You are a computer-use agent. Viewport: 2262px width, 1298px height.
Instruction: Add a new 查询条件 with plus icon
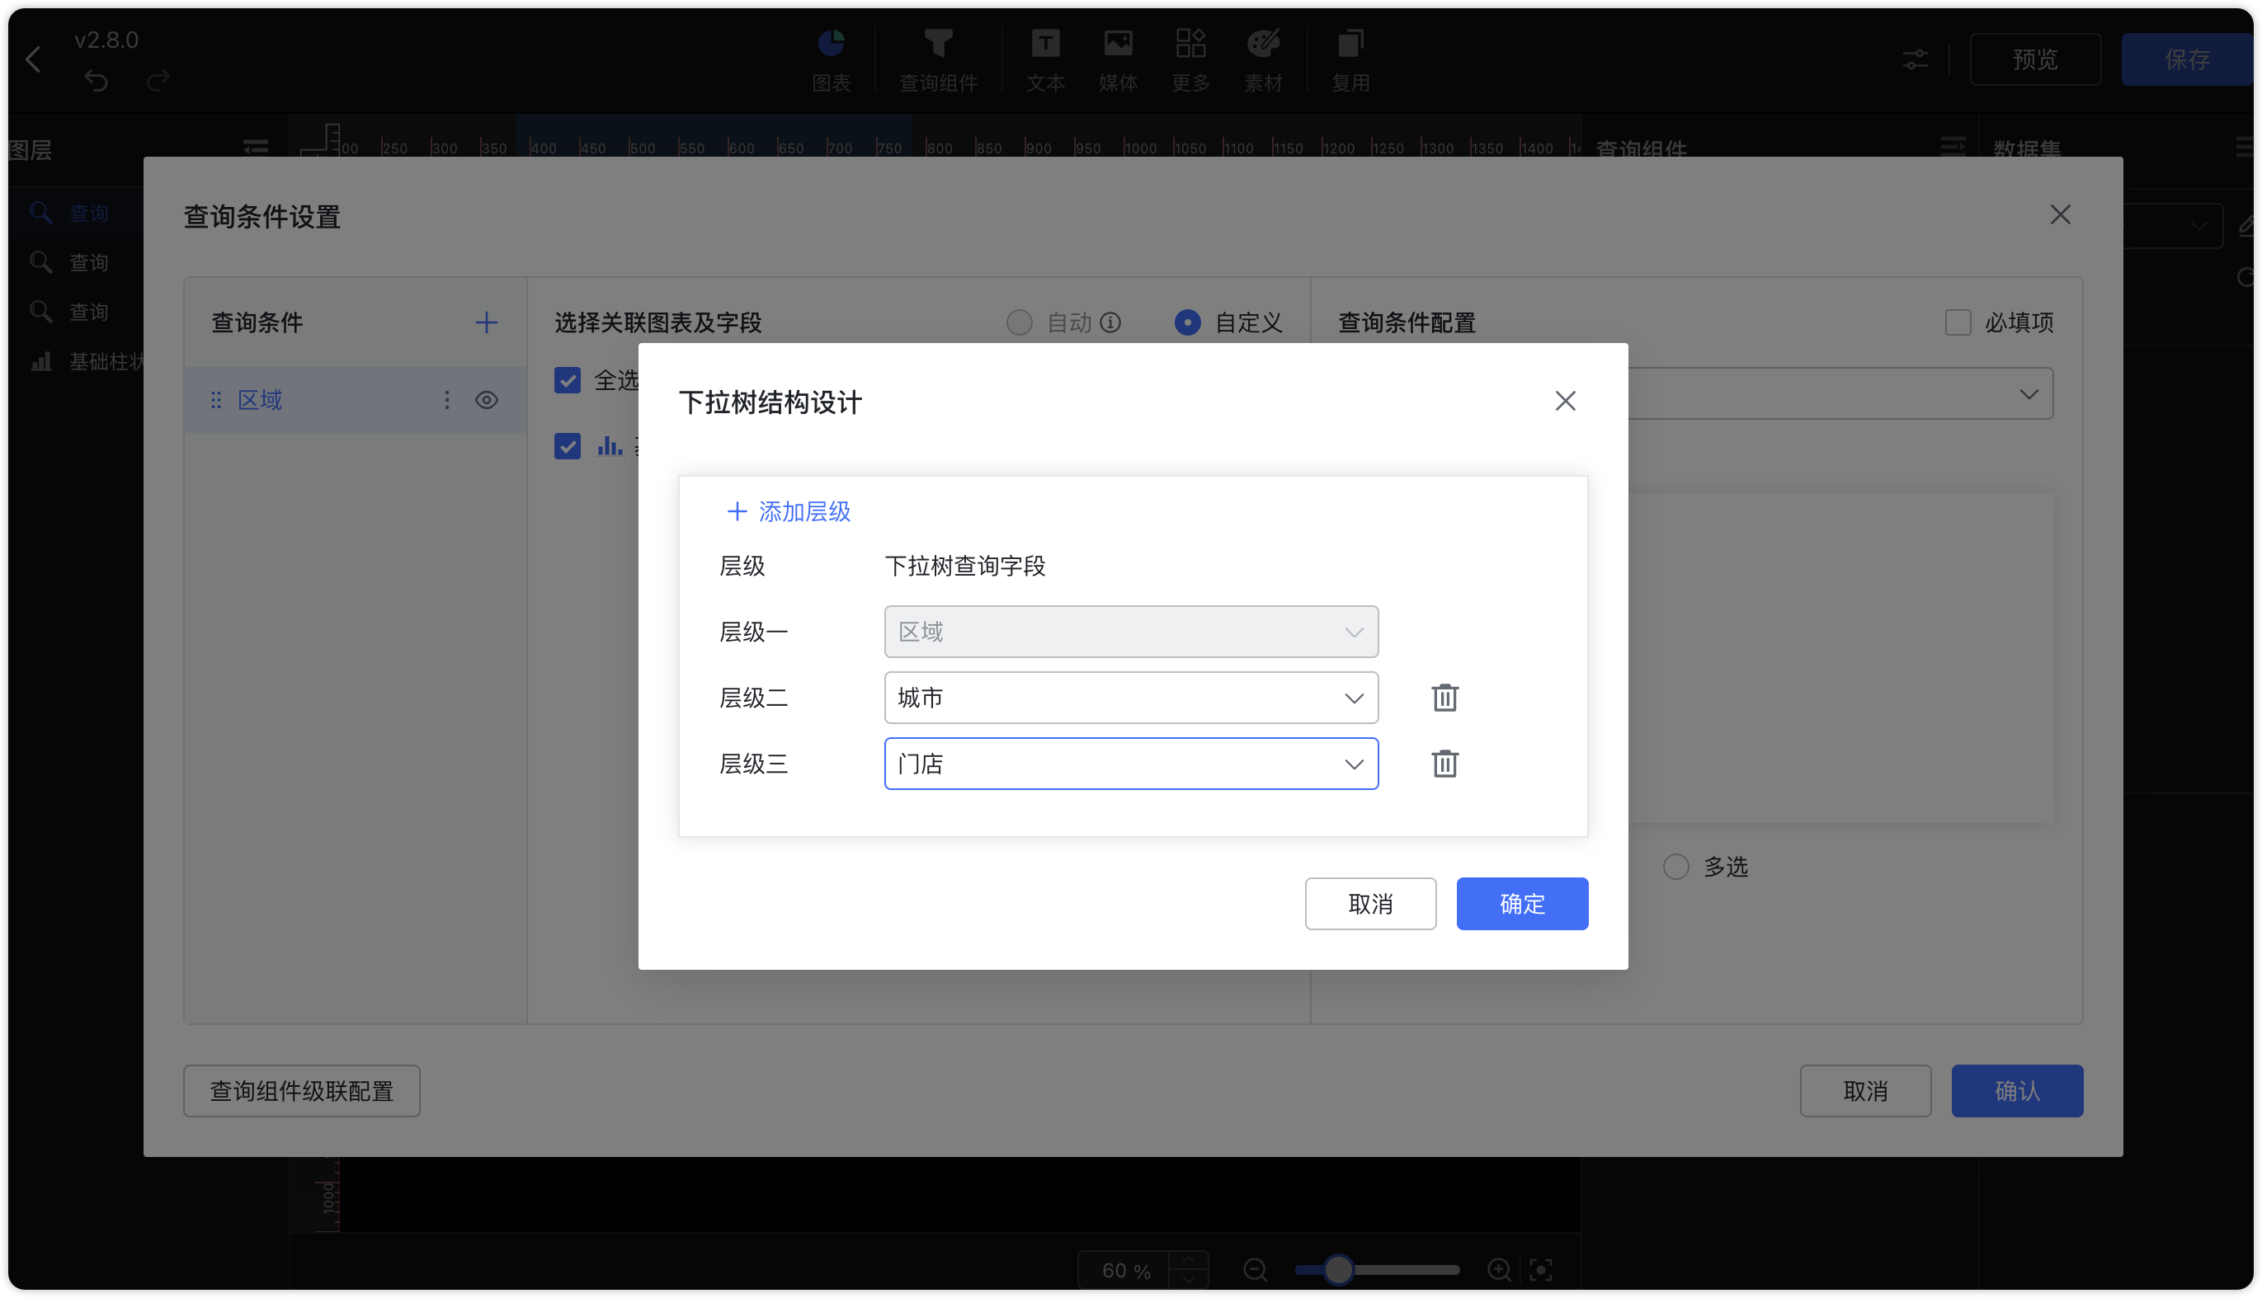(486, 322)
